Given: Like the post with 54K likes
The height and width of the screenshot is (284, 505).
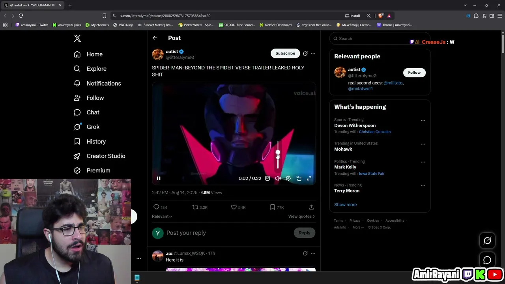Looking at the screenshot, I should (x=234, y=207).
